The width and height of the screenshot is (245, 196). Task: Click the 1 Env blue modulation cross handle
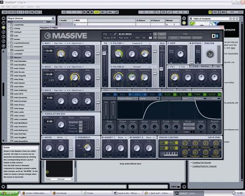click(x=115, y=95)
